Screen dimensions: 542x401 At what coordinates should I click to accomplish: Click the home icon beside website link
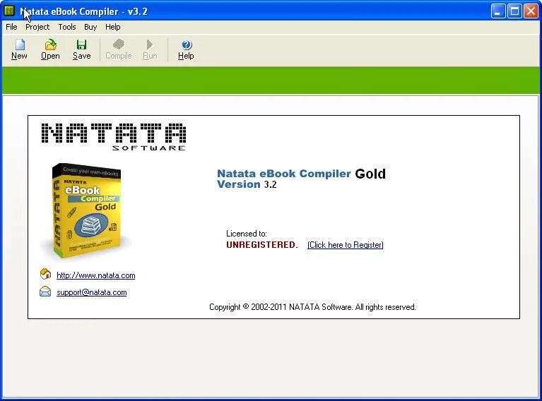(45, 274)
